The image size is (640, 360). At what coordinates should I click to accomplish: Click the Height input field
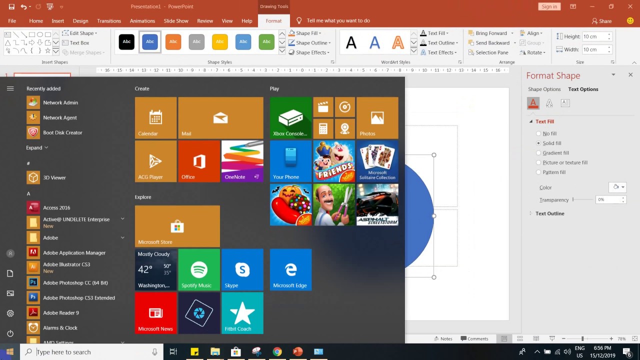(594, 36)
